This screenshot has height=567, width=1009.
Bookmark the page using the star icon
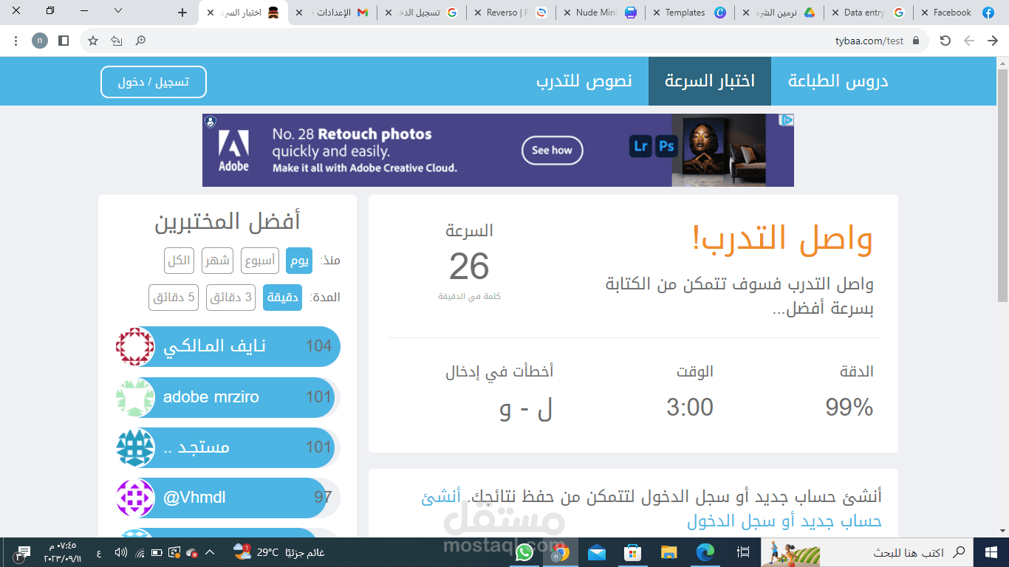tap(92, 41)
